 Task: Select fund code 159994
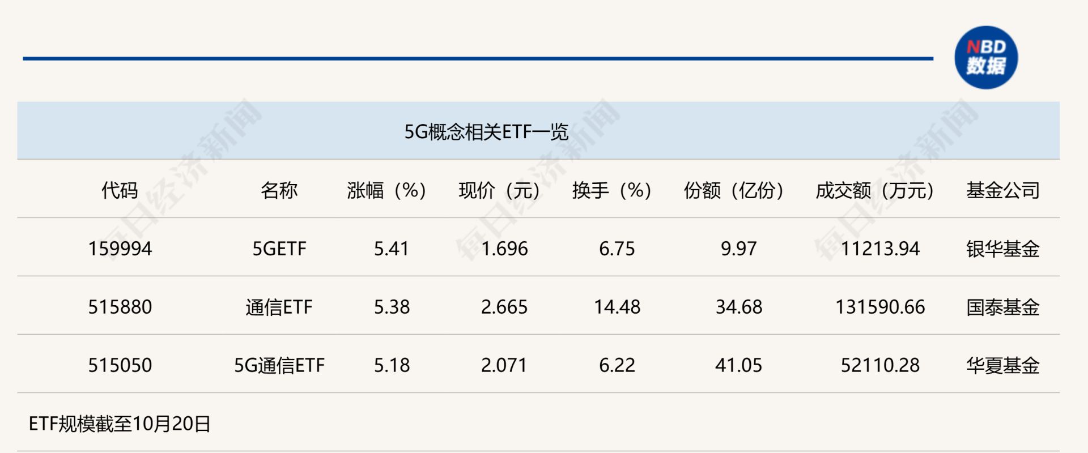pos(120,249)
